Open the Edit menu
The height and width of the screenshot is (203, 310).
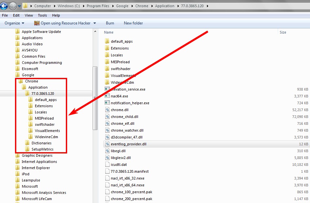(16, 15)
